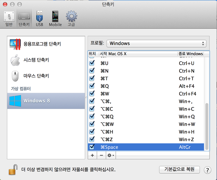The image size is (217, 180).
Task: Toggle the ⌥⌘H shortcut checkbox
Action: point(92,132)
